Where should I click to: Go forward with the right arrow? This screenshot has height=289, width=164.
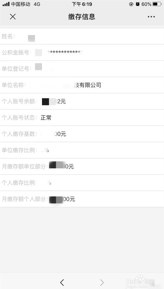tap(102, 282)
